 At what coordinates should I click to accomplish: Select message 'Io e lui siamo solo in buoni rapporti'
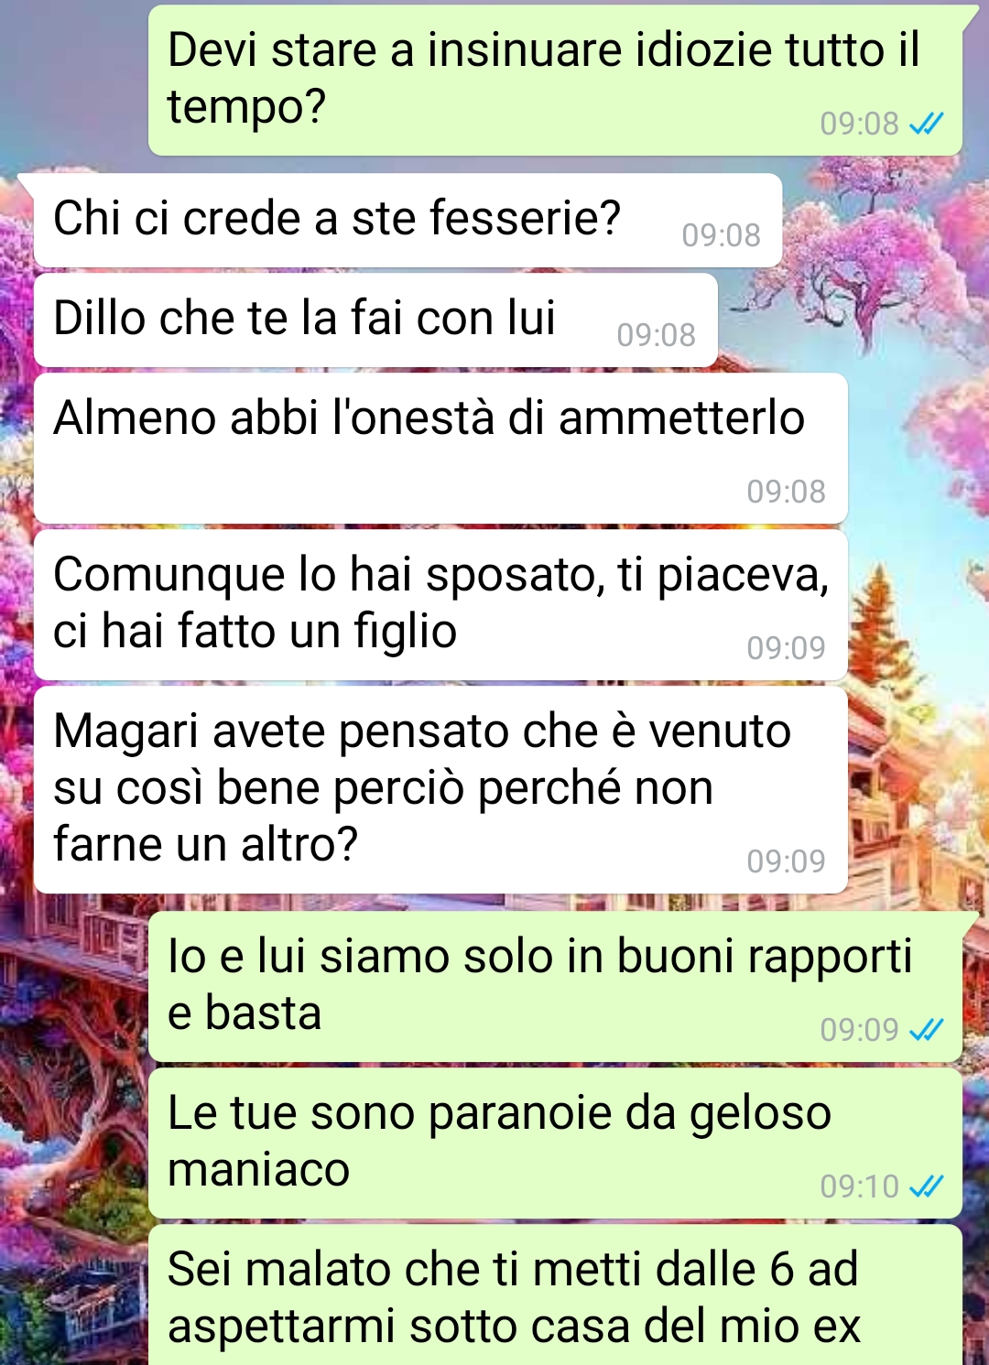click(555, 987)
